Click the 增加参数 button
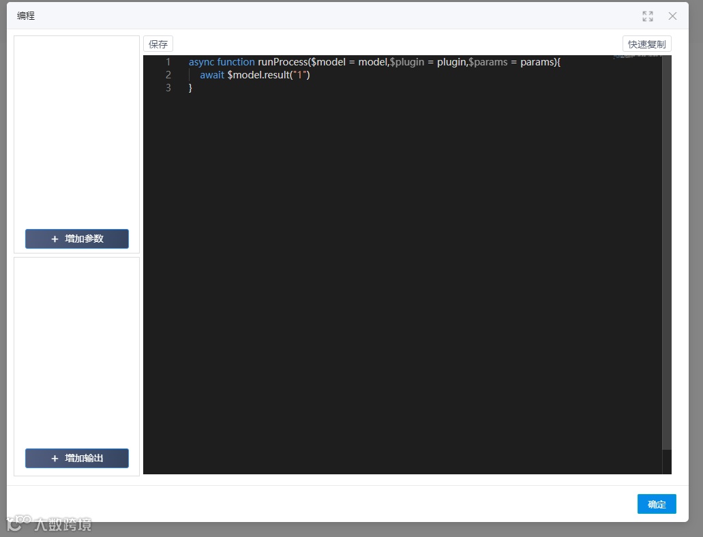 pos(76,239)
